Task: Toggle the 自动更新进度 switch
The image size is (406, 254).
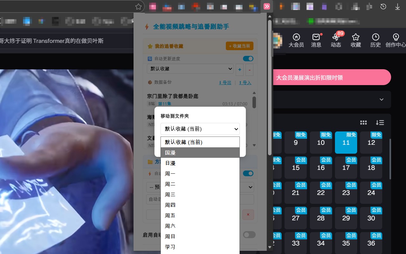Action: click(x=248, y=59)
